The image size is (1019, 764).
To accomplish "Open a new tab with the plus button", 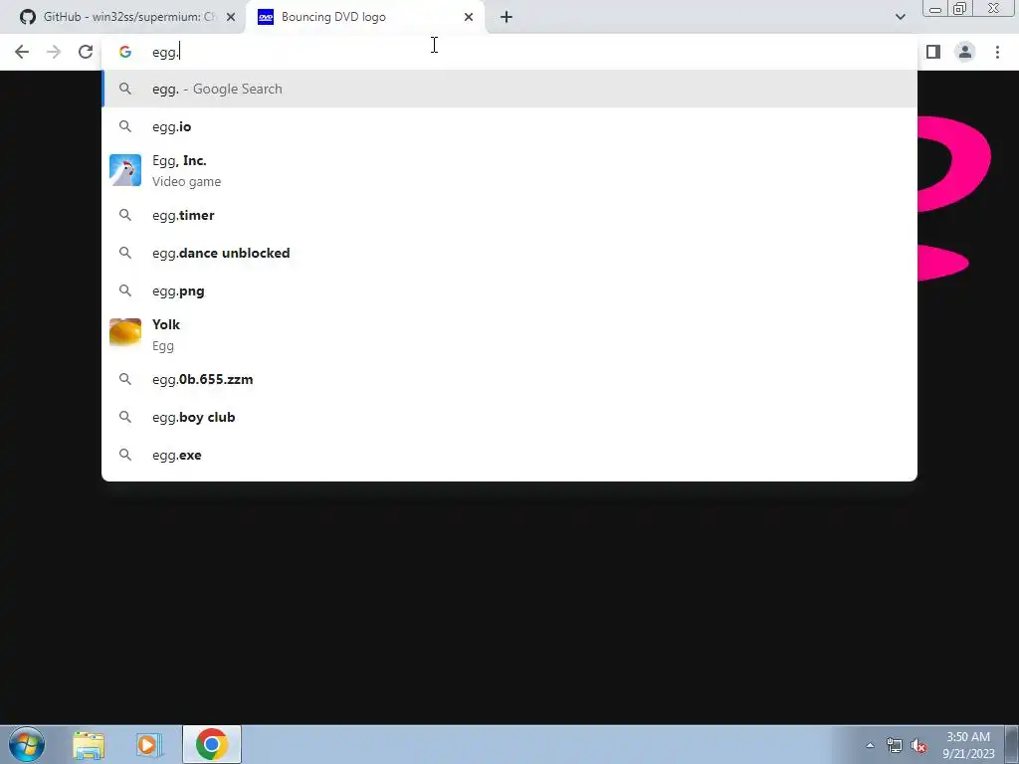I will pyautogui.click(x=507, y=17).
